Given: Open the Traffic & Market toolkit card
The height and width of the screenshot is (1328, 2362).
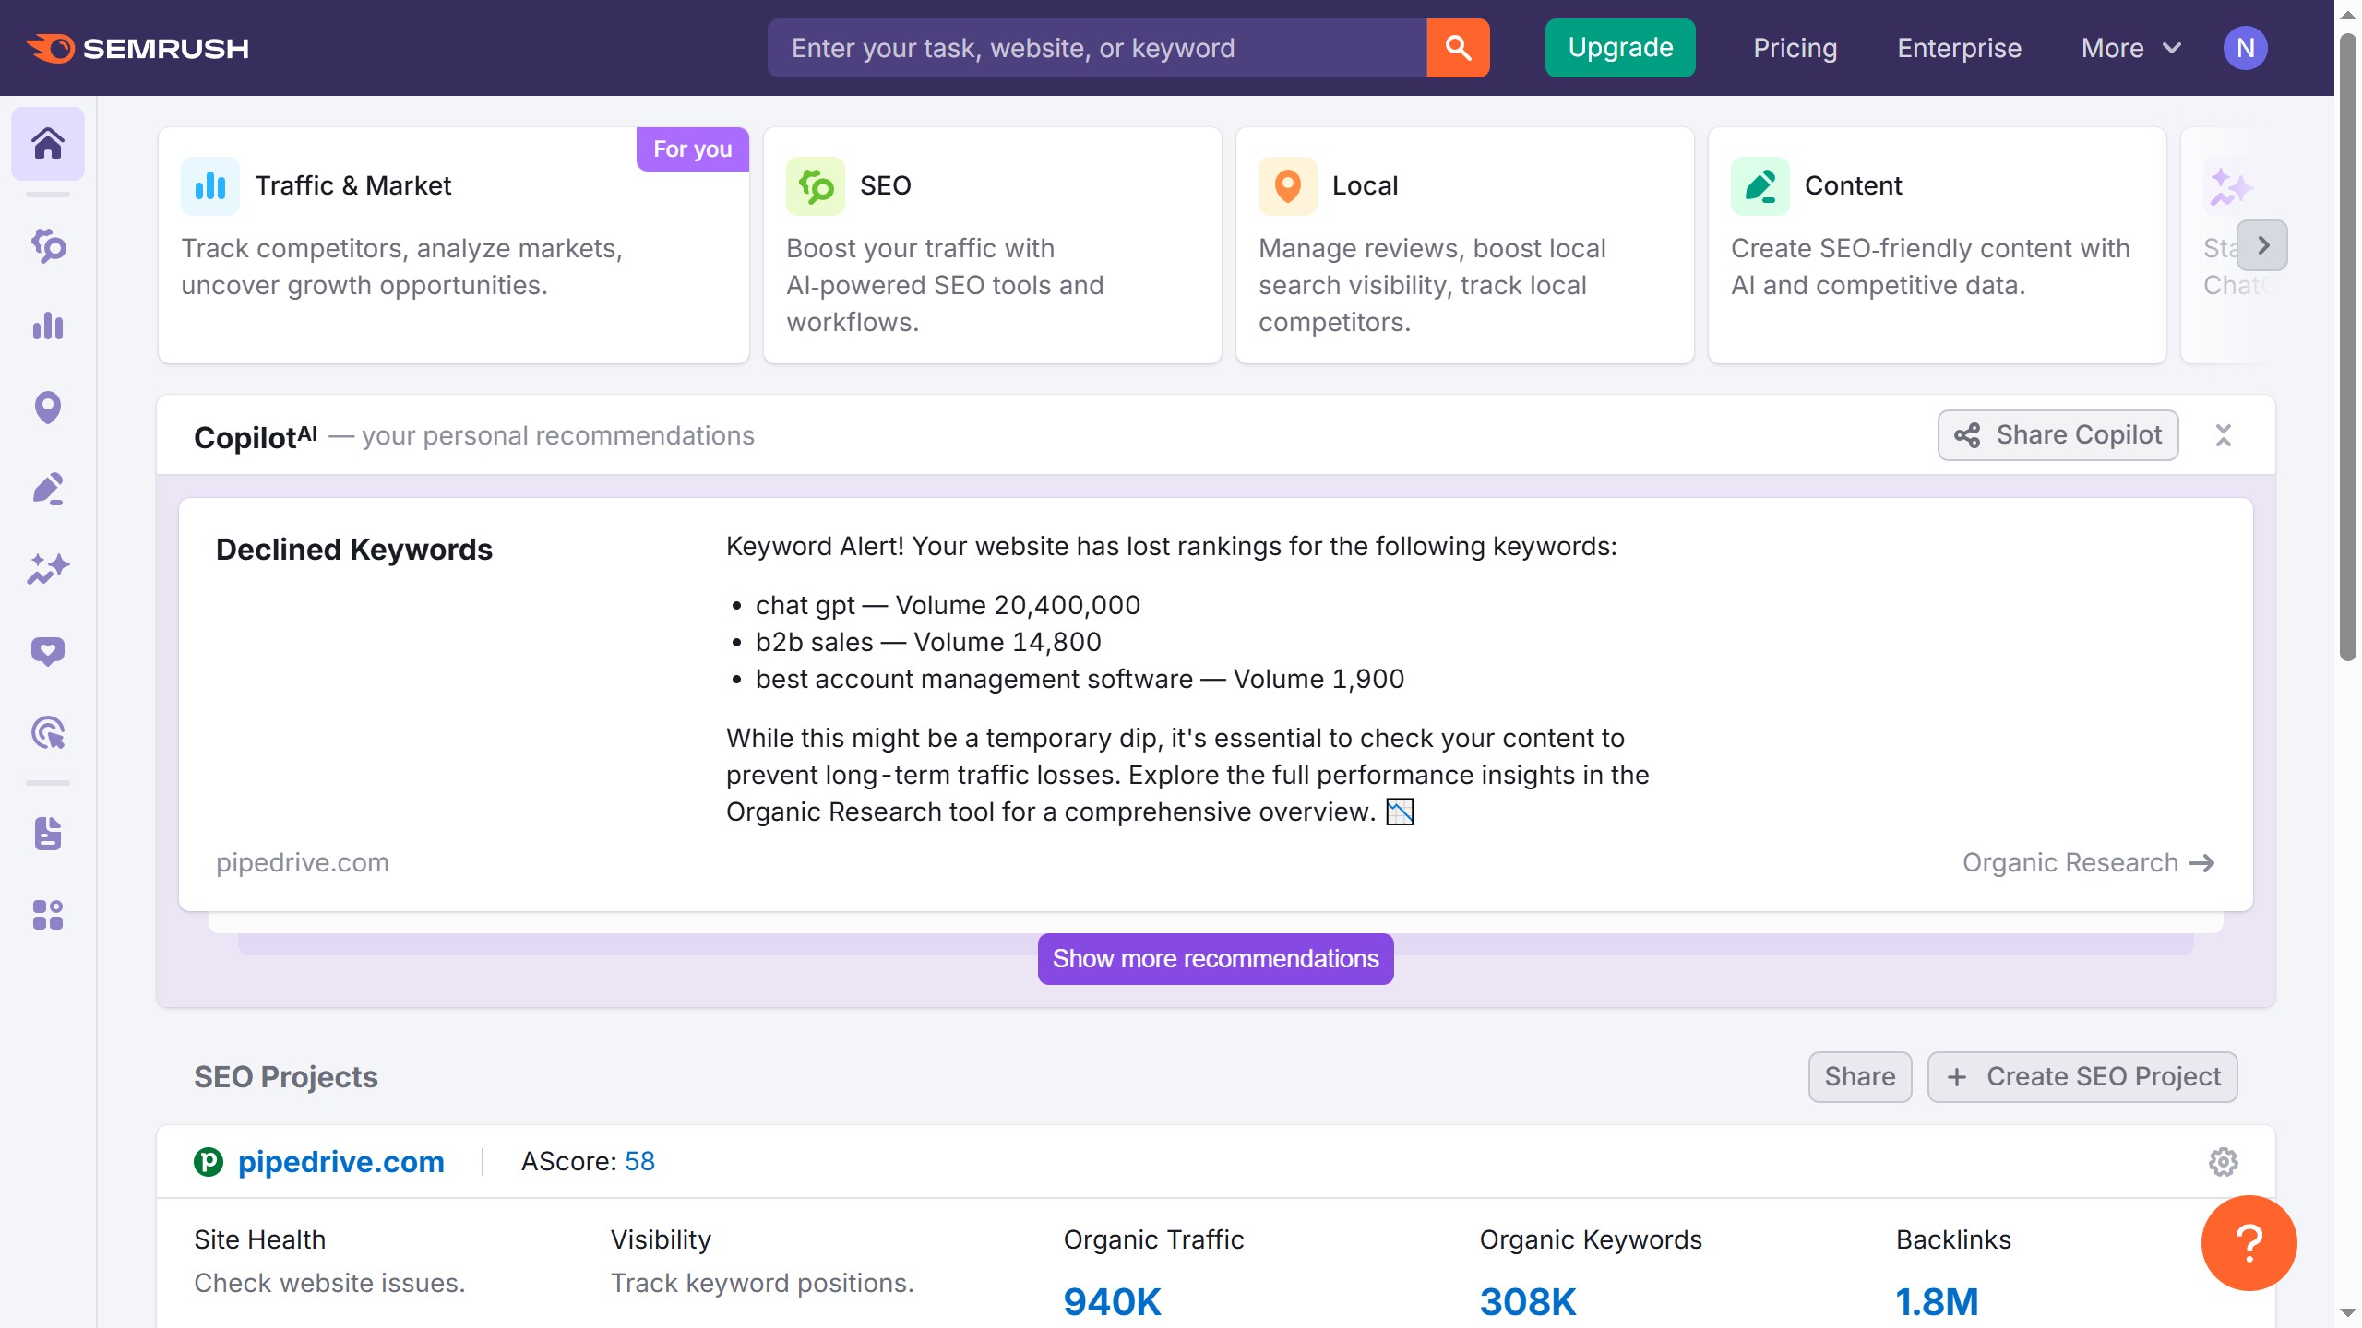Looking at the screenshot, I should click(x=454, y=245).
